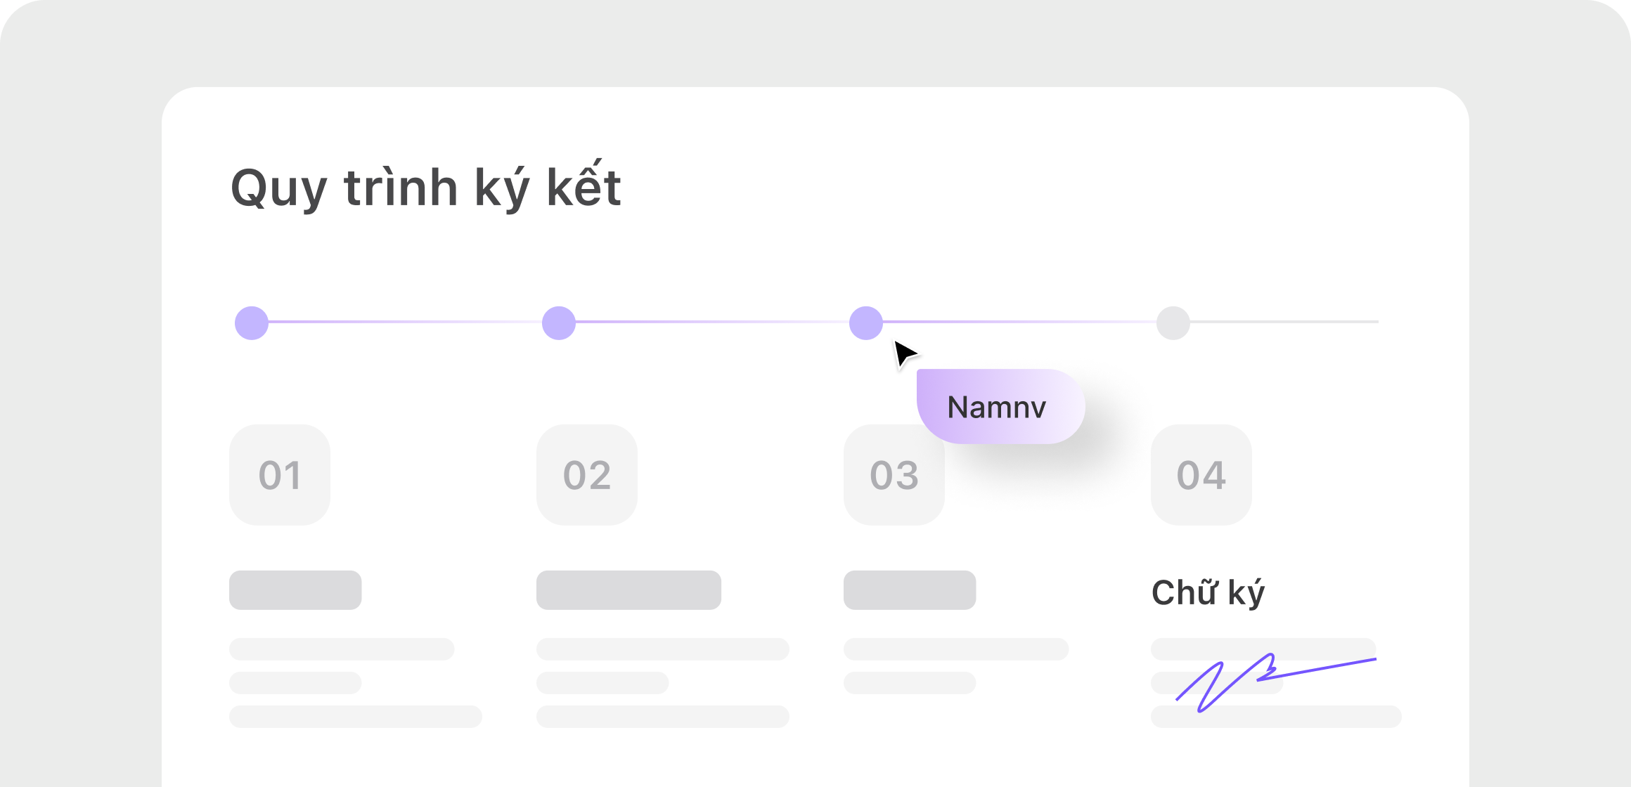Screen dimensions: 1631x787
Task: Select the 04 step tile
Action: (1201, 475)
